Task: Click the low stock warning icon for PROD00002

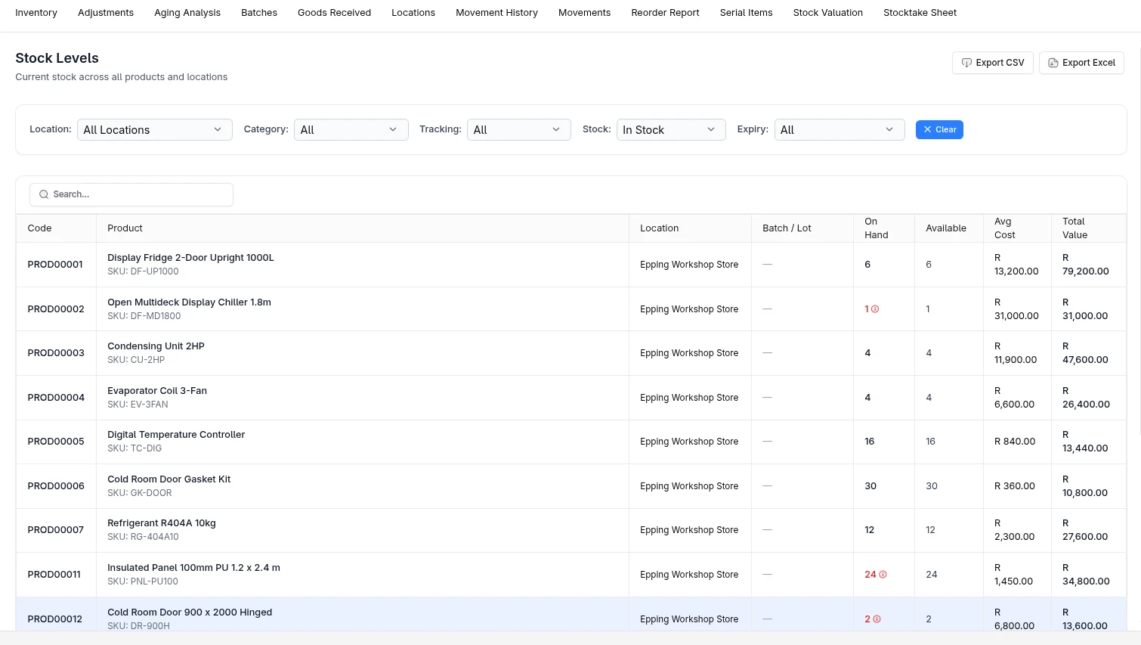Action: [875, 309]
